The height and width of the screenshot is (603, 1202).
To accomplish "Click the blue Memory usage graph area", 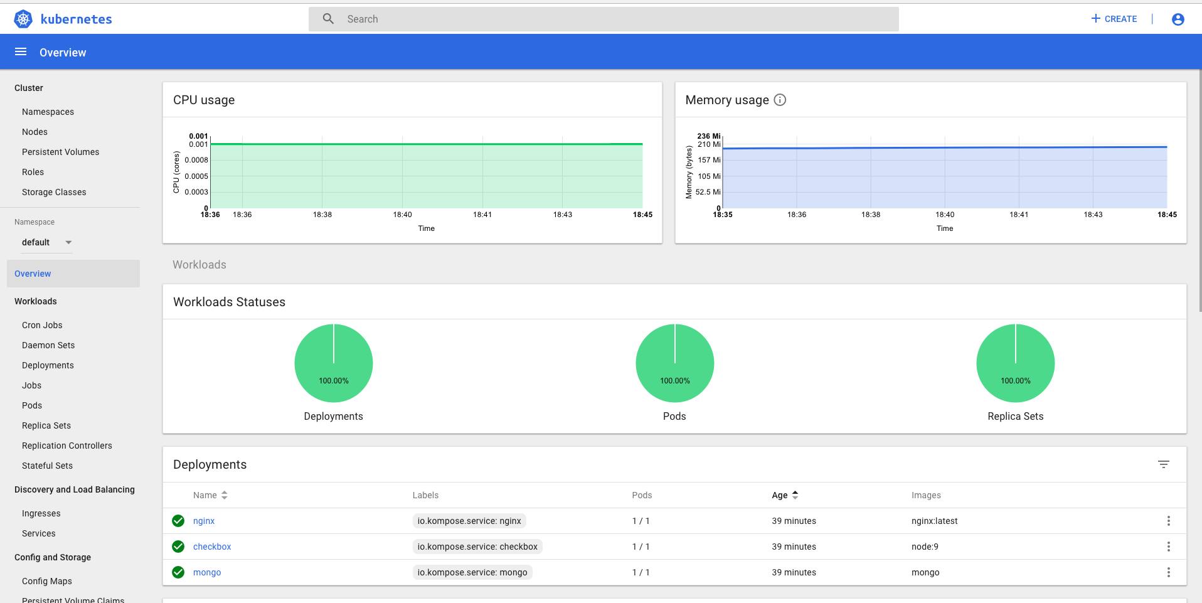I will [945, 178].
